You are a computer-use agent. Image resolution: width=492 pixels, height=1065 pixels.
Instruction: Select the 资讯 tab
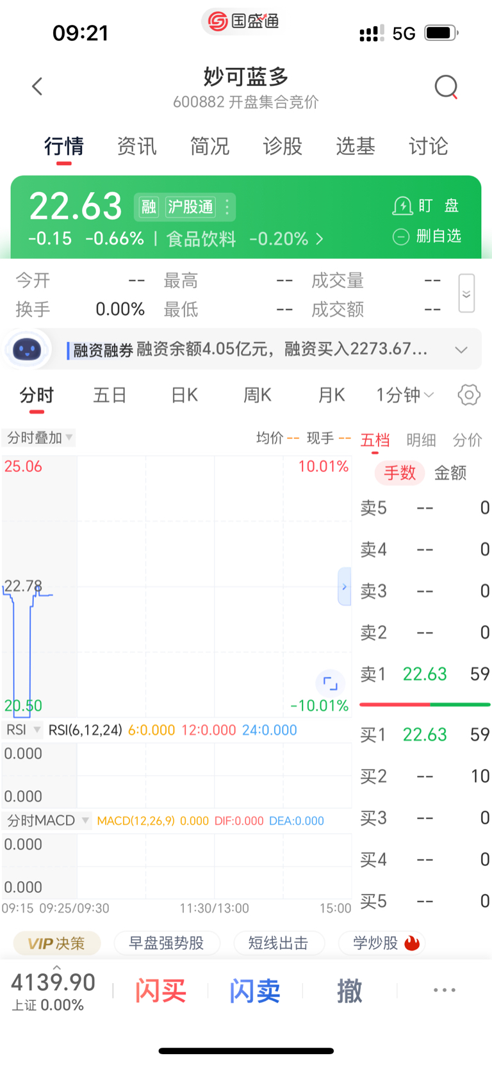[x=136, y=147]
